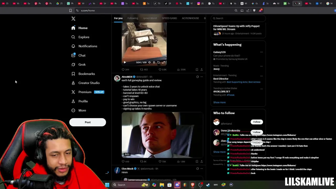Screen dimensions: 336x189
Task: Go to Home in the sidebar
Action: (x=80, y=28)
